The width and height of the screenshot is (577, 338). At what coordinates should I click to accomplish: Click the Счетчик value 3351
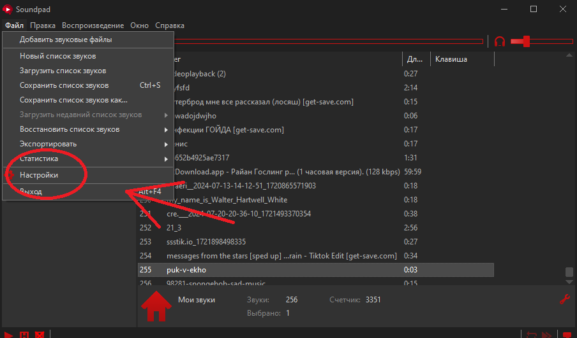click(373, 300)
